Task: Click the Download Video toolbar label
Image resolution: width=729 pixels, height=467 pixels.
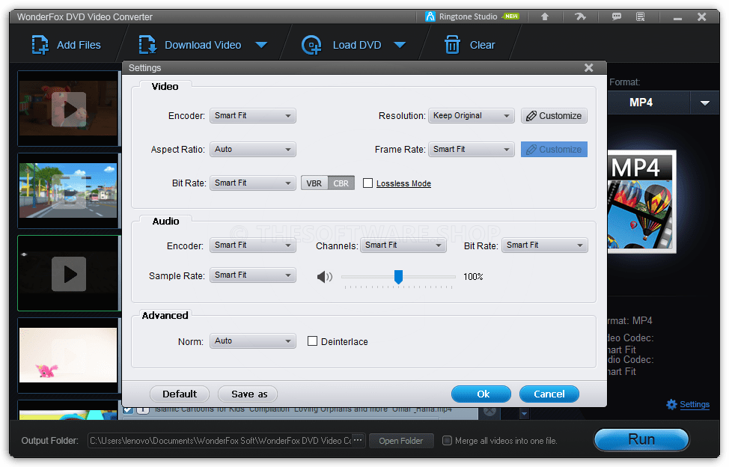Action: click(203, 45)
